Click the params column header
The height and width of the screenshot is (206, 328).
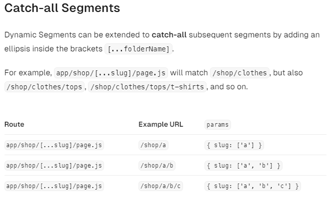pos(218,125)
